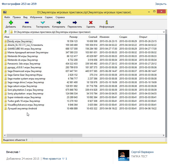Select folder icon of Panasonic 3do игры Эмулятор
The width and height of the screenshot is (171, 164).
point(5,64)
